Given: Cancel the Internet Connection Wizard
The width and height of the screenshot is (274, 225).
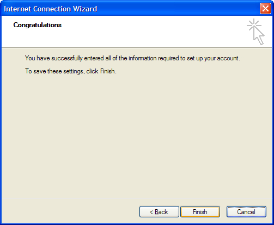Looking at the screenshot, I should coord(246,211).
